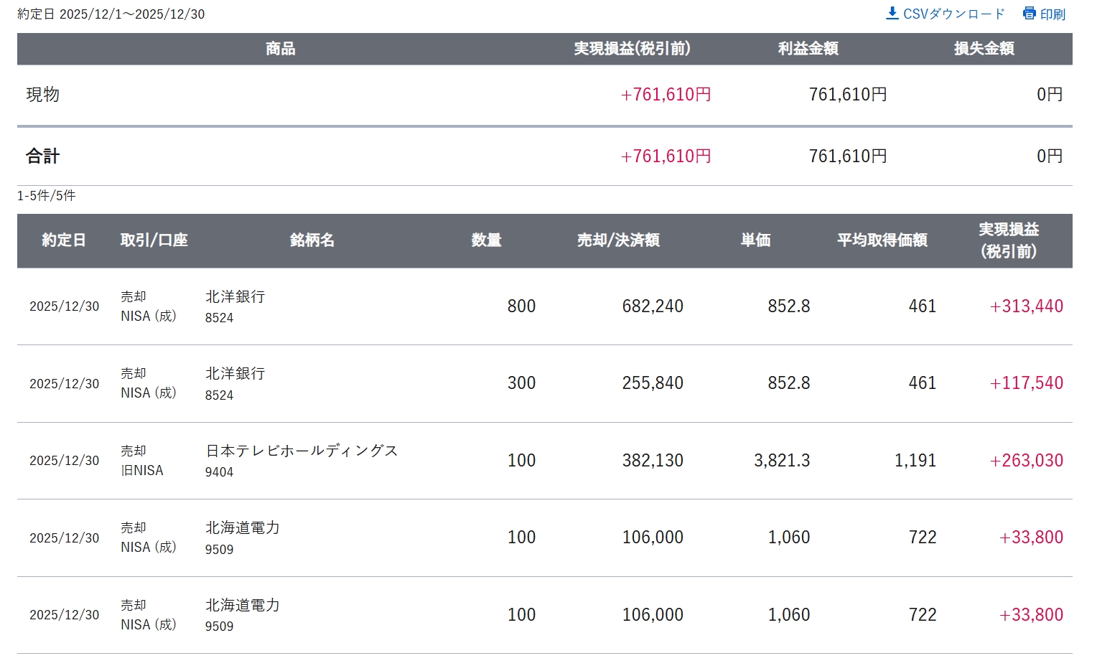Click the +117,540 realized profit value
This screenshot has height=671, width=1120.
pyautogui.click(x=1026, y=383)
